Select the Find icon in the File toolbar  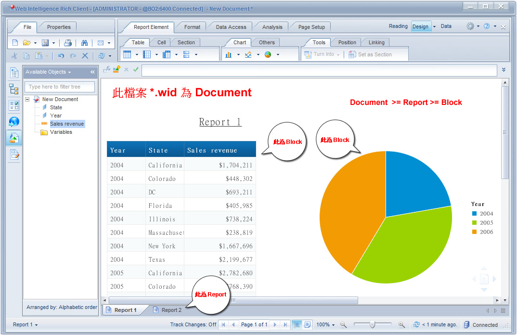tap(84, 42)
